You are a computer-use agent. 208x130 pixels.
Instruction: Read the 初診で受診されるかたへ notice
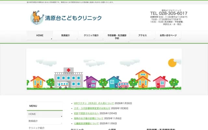pos(86,113)
